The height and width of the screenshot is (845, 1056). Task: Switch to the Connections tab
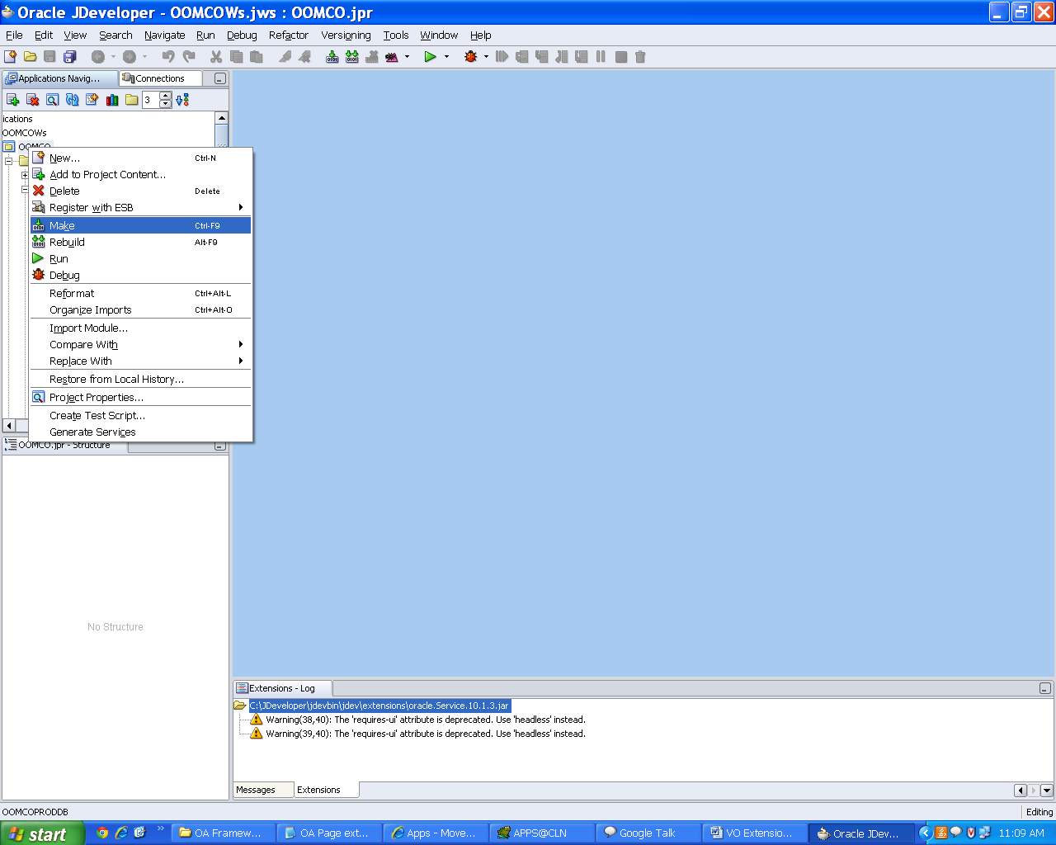[160, 78]
